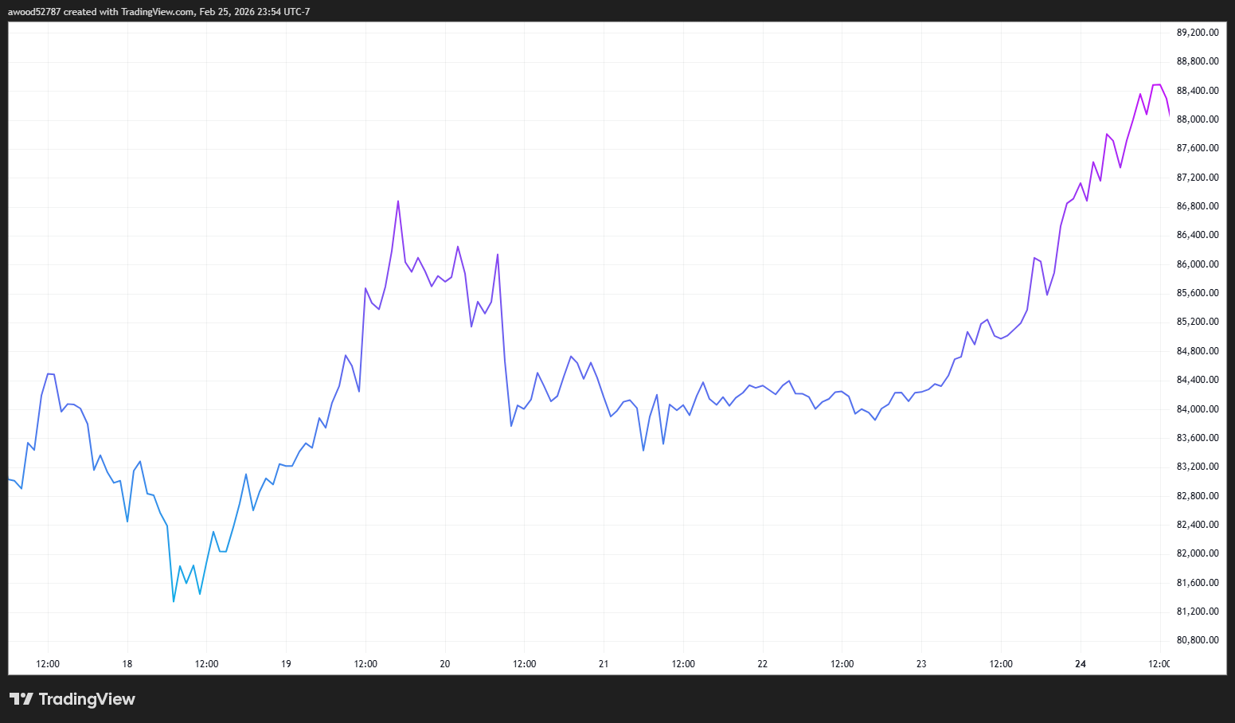The image size is (1235, 723).
Task: Select the 88,400.00 price level
Action: [x=1198, y=90]
